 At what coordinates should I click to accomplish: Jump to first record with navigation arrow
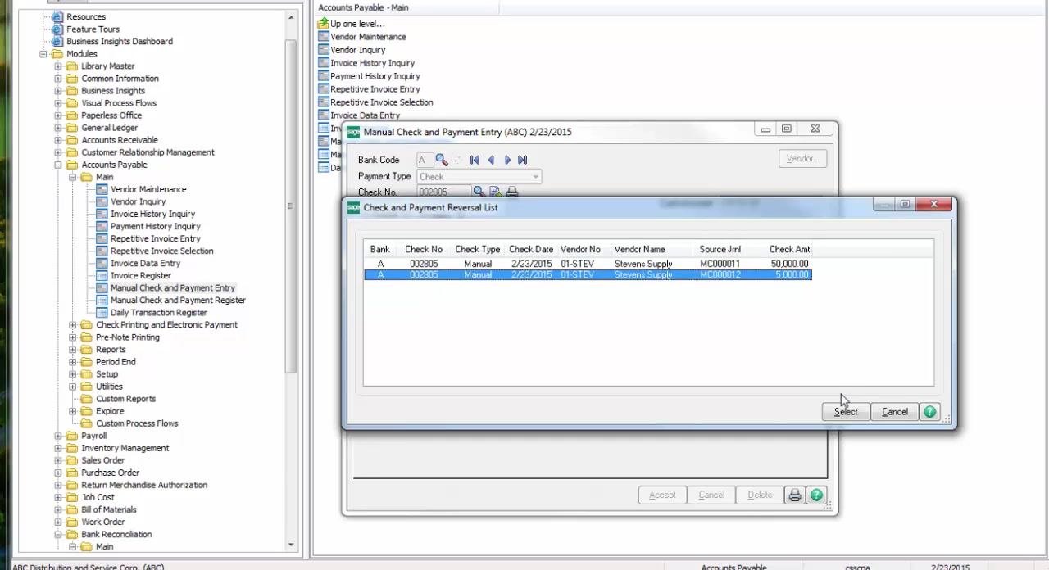point(475,160)
